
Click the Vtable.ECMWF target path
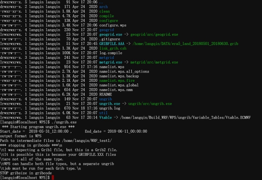pos(184,118)
